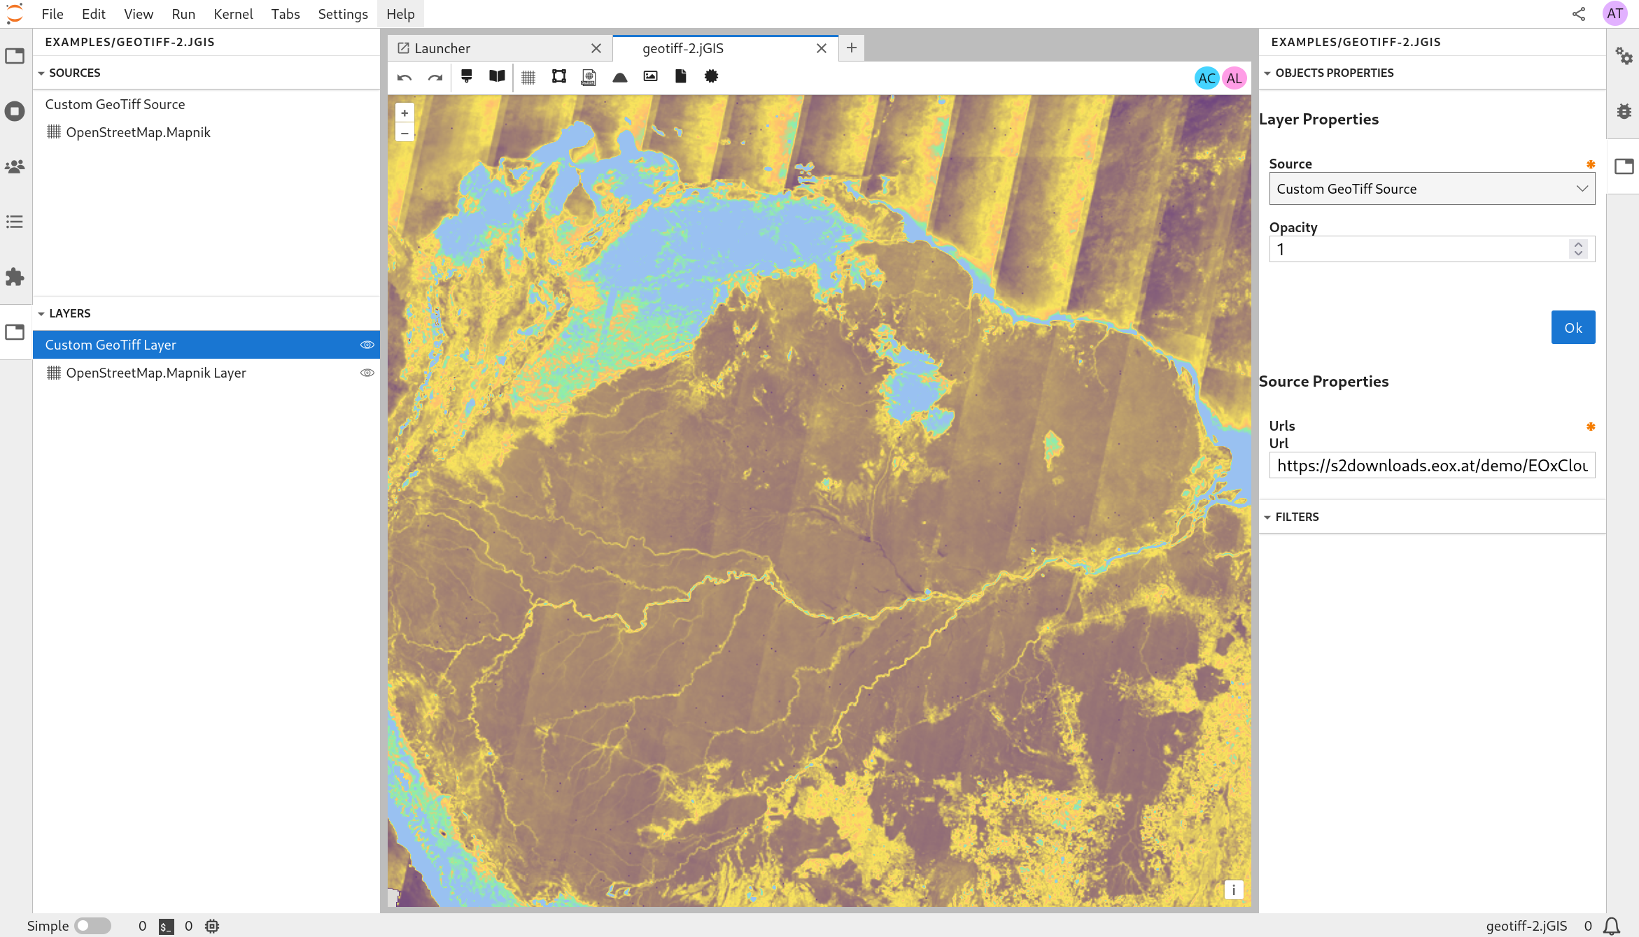
Task: Open the Source dropdown in Layer Properties
Action: 1431,189
